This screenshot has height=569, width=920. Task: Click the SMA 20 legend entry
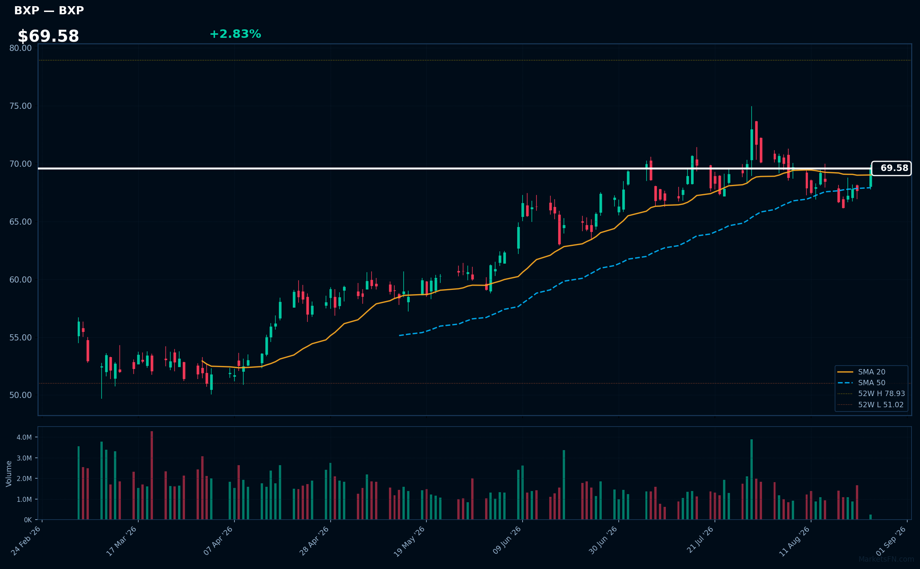pos(872,372)
